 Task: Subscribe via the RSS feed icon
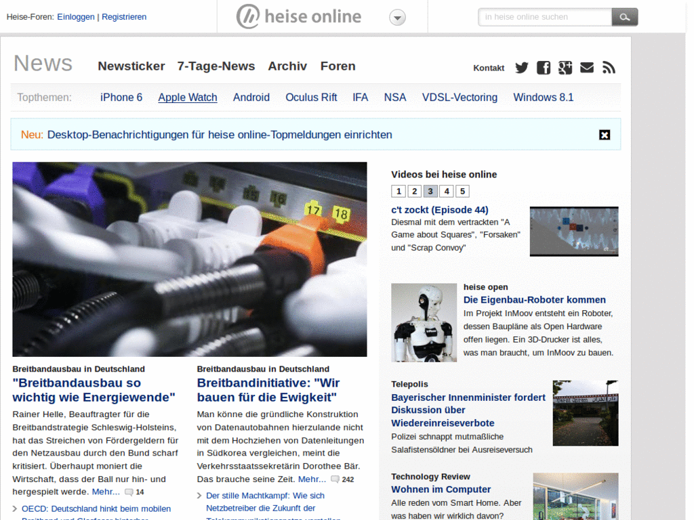pyautogui.click(x=608, y=68)
